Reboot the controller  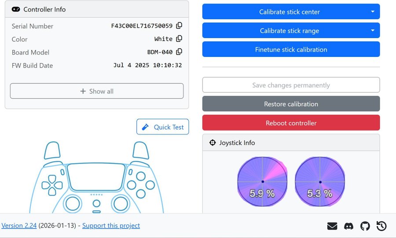tap(291, 123)
